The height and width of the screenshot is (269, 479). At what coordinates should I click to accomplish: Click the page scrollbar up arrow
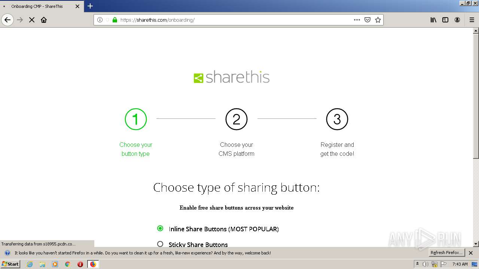pos(476,31)
